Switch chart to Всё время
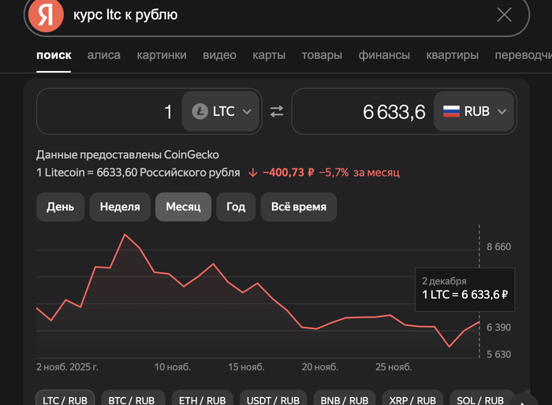Viewport: 552px width, 405px height. pos(299,207)
